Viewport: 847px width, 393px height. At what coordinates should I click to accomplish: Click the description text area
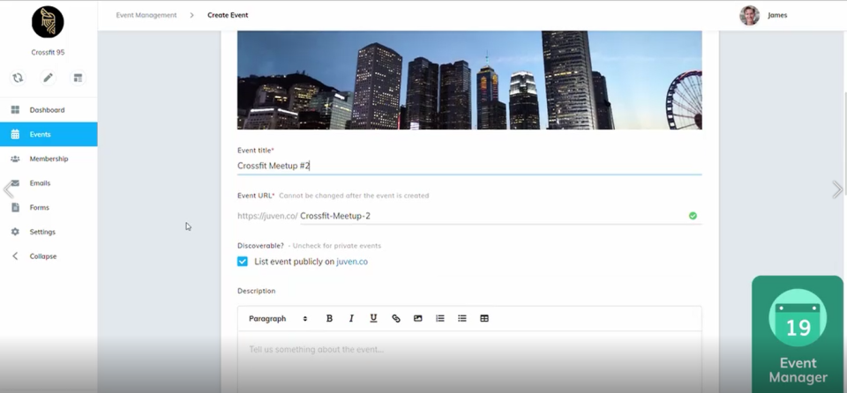[469, 361]
